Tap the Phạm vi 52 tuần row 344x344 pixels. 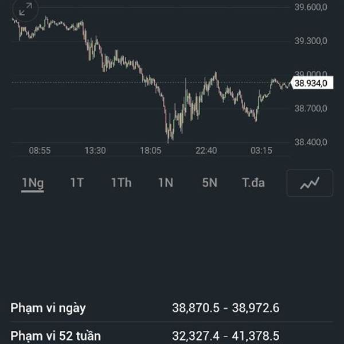coord(172,335)
